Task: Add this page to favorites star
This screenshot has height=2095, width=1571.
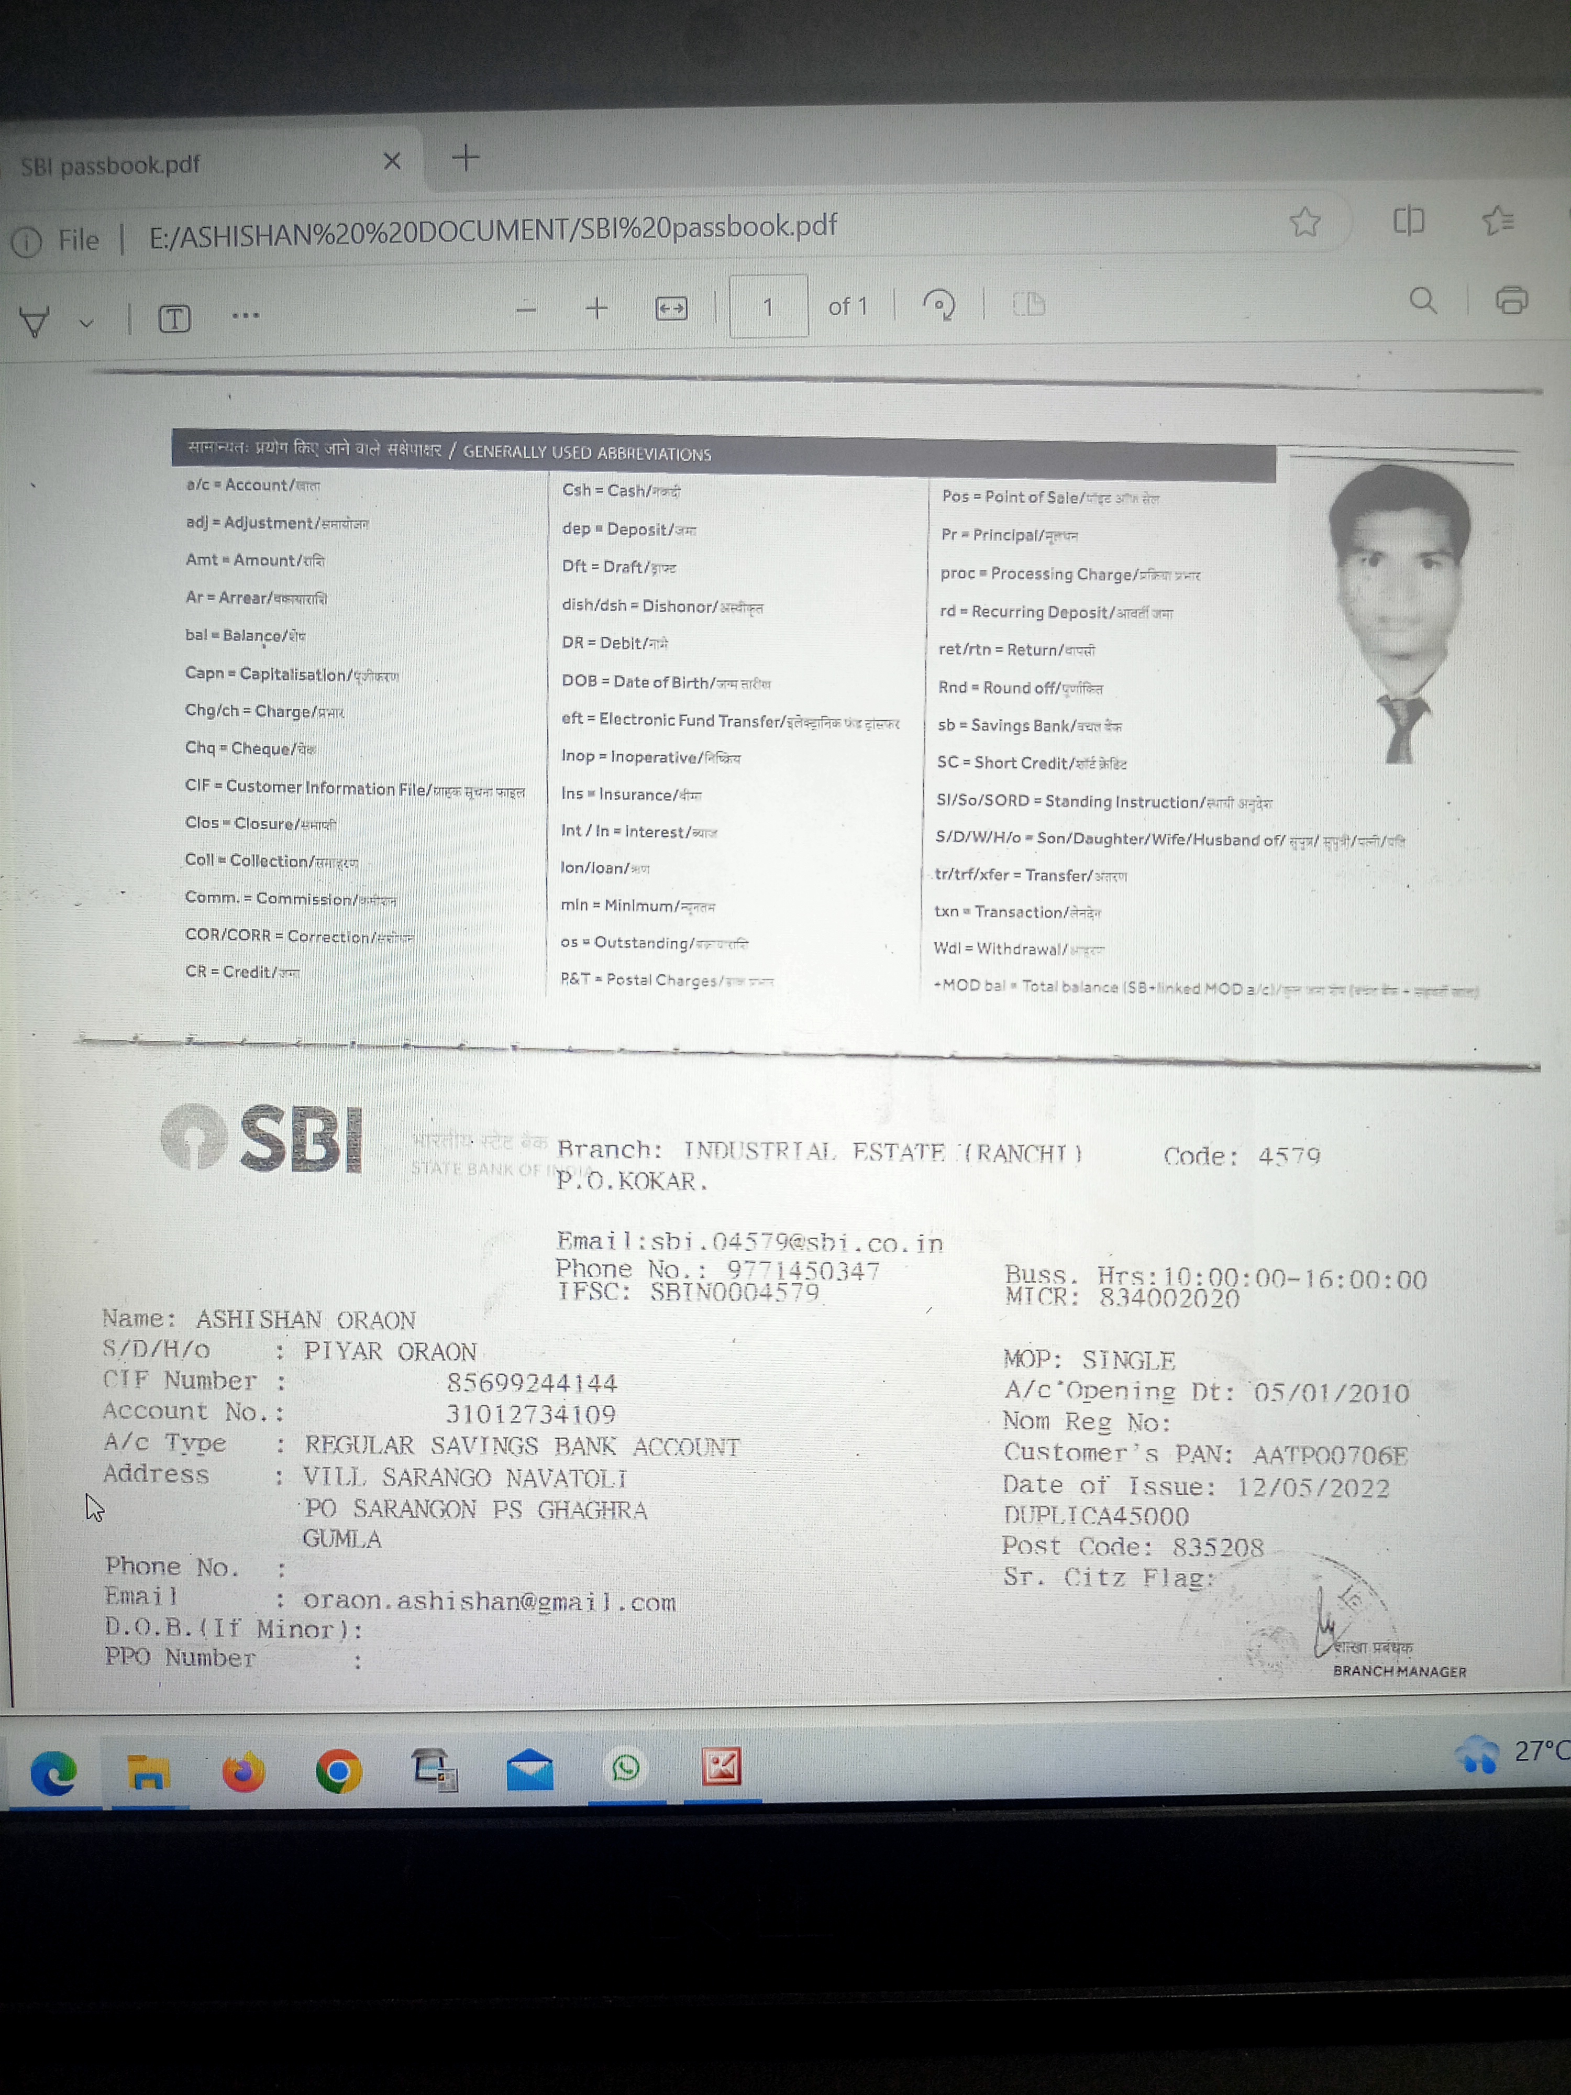Action: click(1305, 222)
